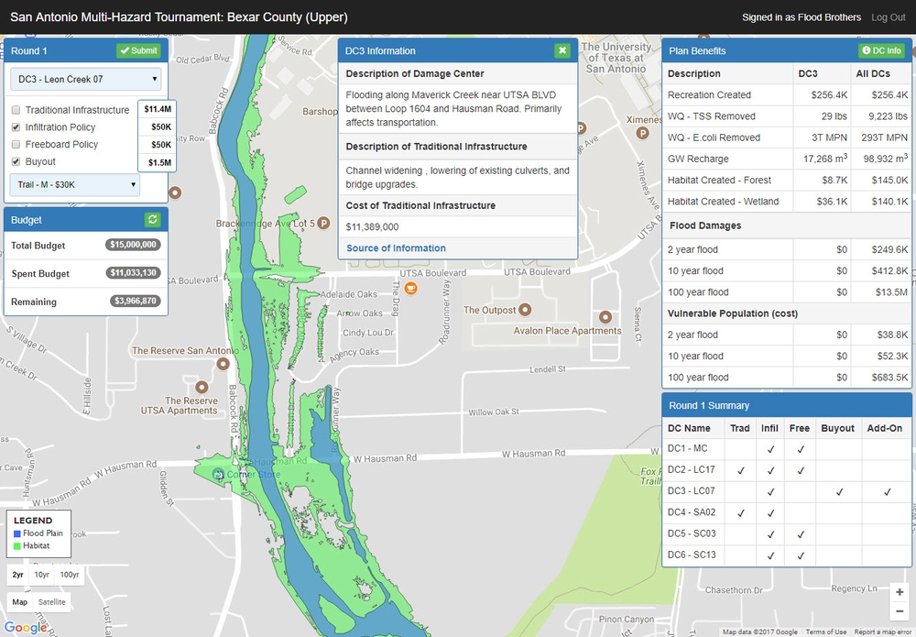Viewport: 916px width, 637px height.
Task: Click the Brackenridge Ave Lot 5 parking icon
Action: tap(322, 223)
